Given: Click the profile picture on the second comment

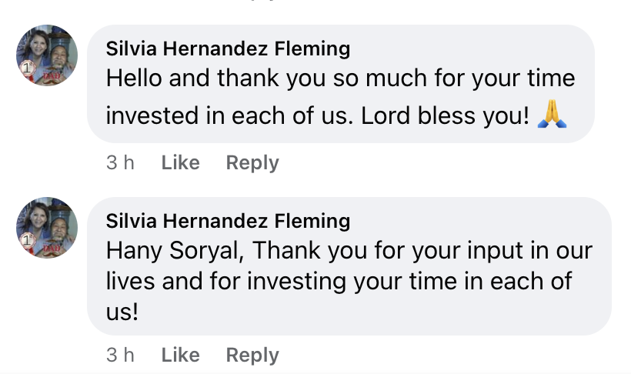Looking at the screenshot, I should pos(47,227).
